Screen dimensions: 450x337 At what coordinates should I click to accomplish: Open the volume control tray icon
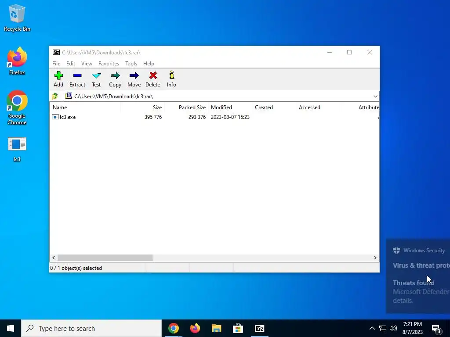pos(393,328)
